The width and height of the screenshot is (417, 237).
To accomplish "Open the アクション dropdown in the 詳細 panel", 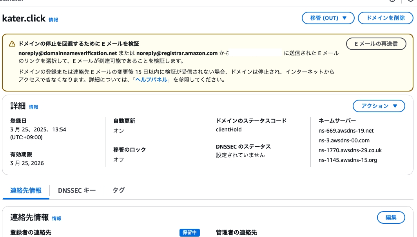I will pos(379,106).
